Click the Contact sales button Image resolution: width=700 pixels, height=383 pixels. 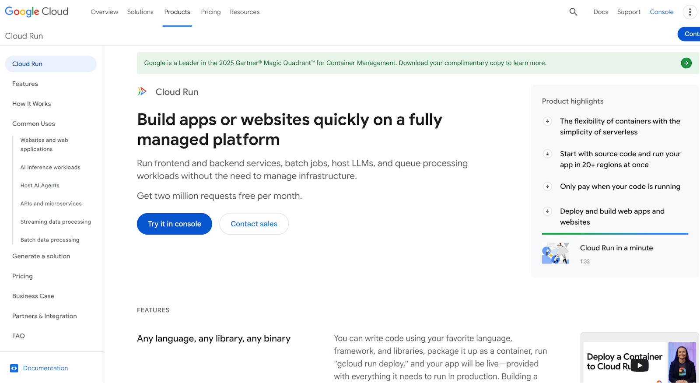254,224
